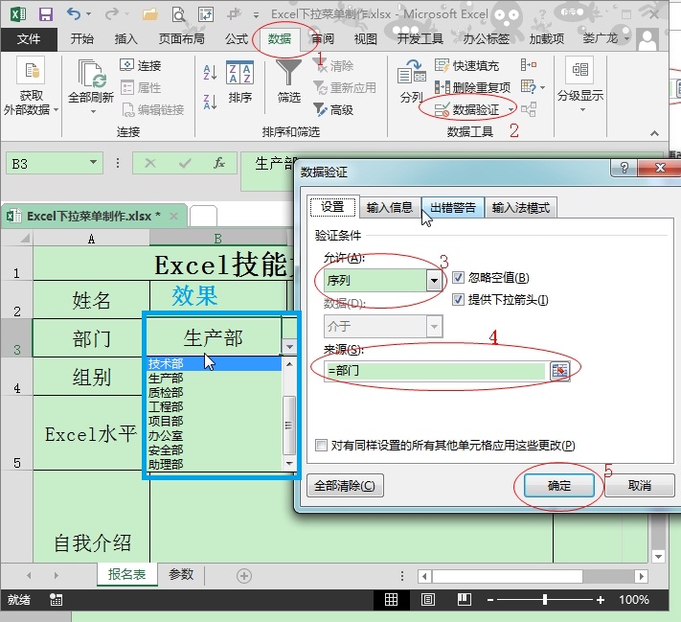Sort ascending A to Z
The width and height of the screenshot is (681, 622).
(x=210, y=72)
